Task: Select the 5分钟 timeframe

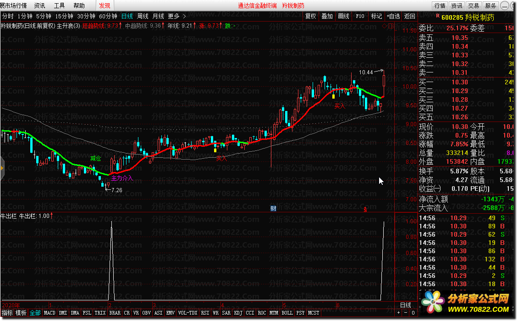Action: pos(44,16)
